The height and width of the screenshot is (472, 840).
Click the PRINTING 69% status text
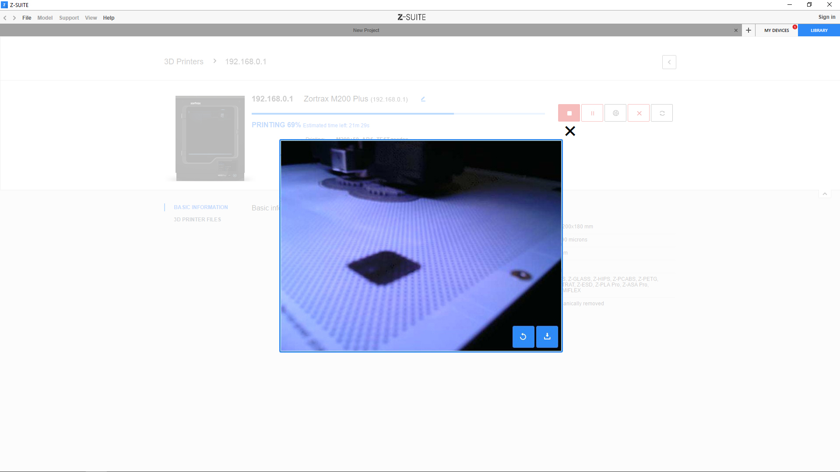click(276, 125)
